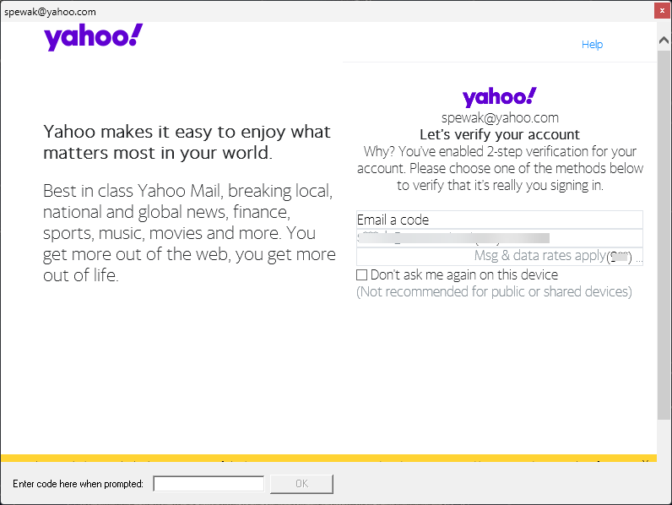Click the small Yahoo logo above email
The width and height of the screenshot is (672, 505).
pos(499,97)
